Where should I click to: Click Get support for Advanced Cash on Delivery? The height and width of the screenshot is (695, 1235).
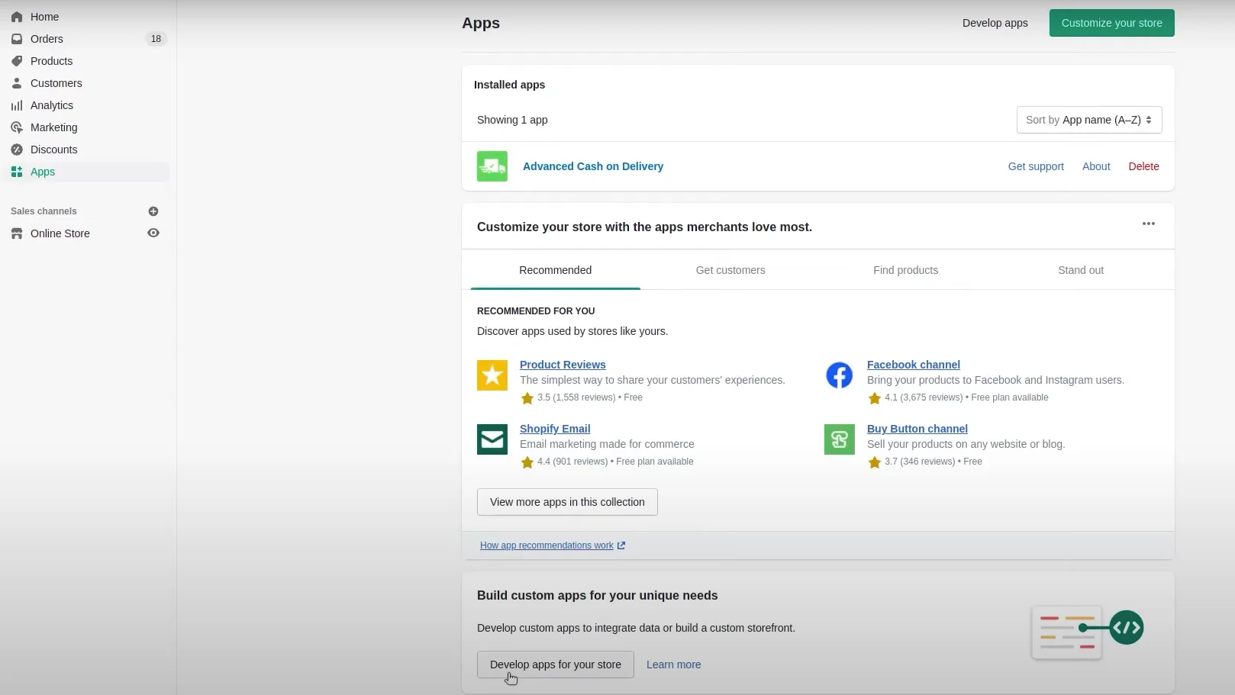click(x=1036, y=166)
